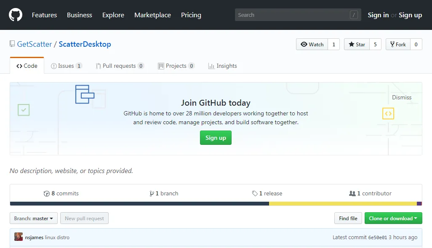Click the repository book icon beside GetScatter
This screenshot has width=432, height=248.
click(x=12, y=44)
